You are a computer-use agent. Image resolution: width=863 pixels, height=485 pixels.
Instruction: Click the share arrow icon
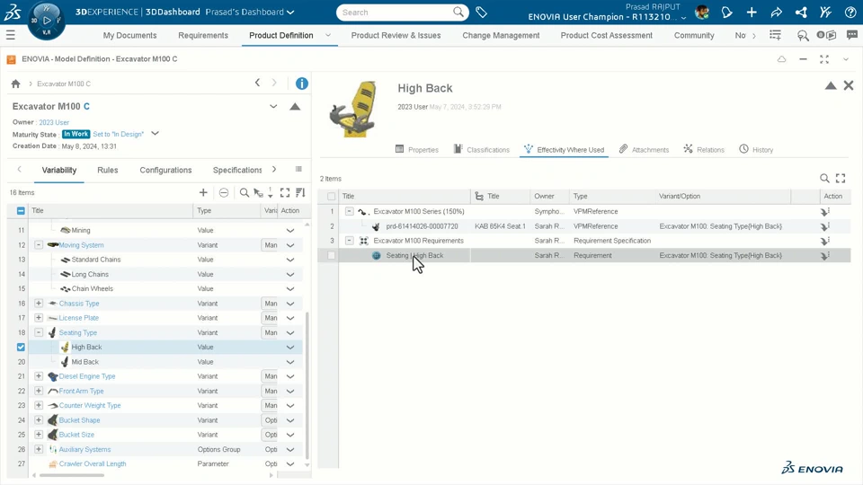click(776, 12)
